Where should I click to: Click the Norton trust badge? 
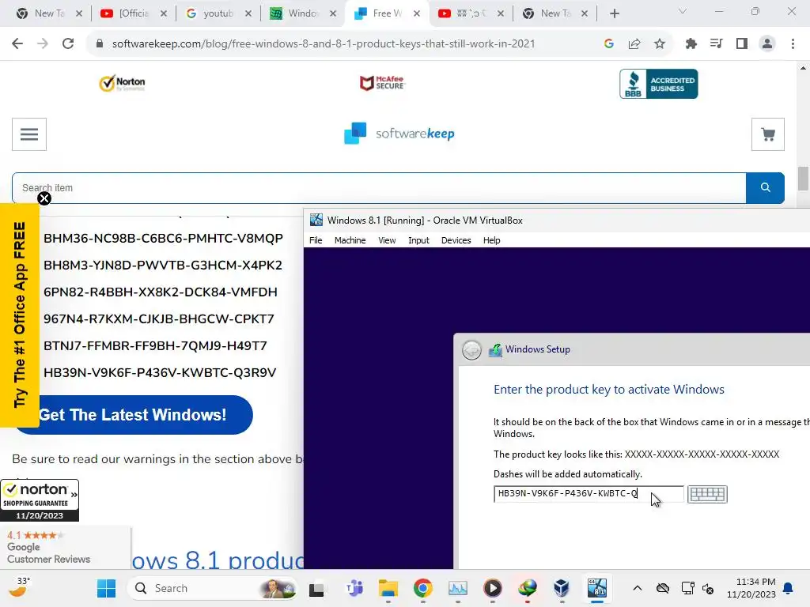123,83
